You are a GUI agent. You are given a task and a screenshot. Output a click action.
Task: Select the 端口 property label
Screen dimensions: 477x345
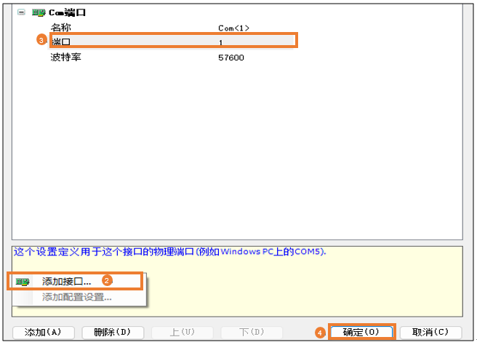(61, 42)
